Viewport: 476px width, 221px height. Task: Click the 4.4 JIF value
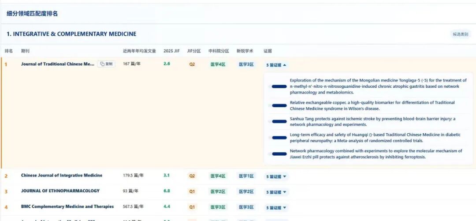click(x=167, y=206)
